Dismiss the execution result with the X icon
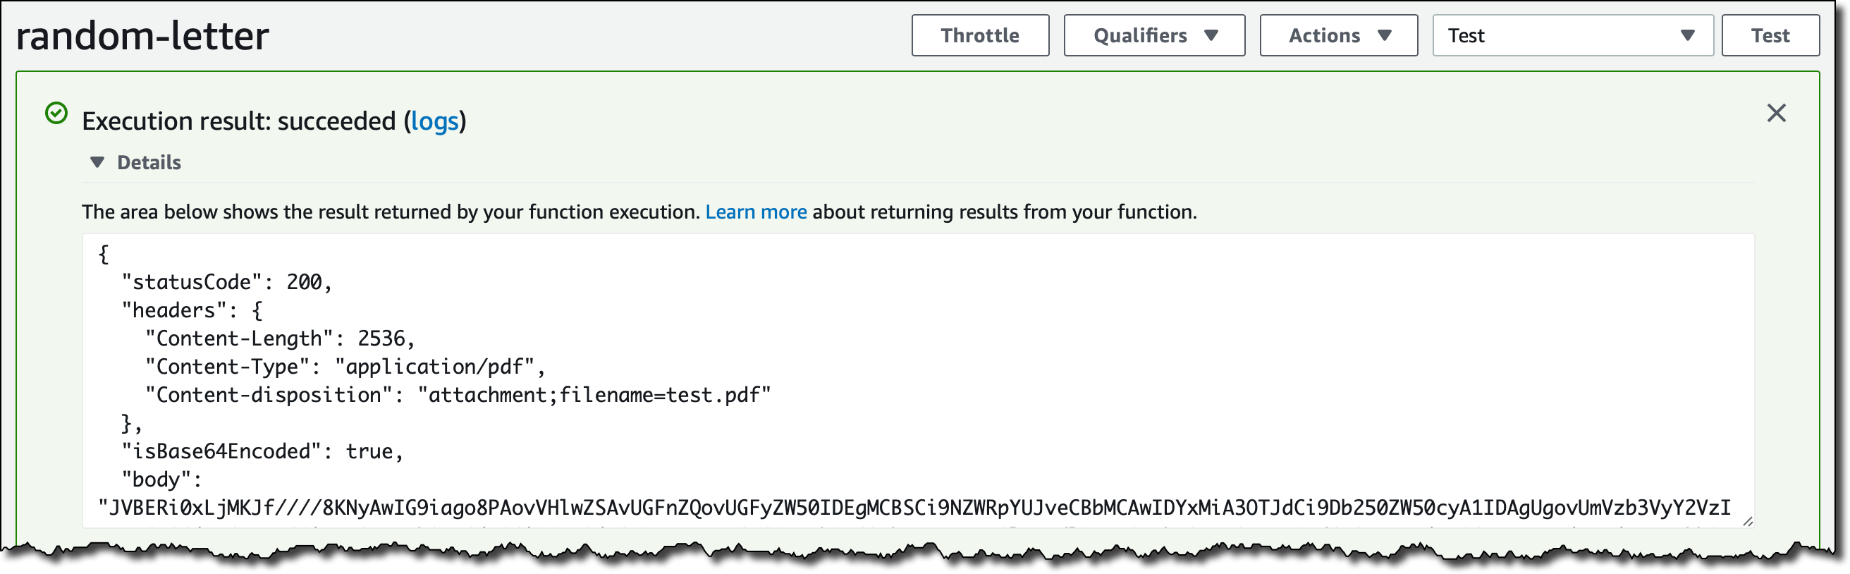Viewport: 1850px width, 574px height. pyautogui.click(x=1777, y=113)
